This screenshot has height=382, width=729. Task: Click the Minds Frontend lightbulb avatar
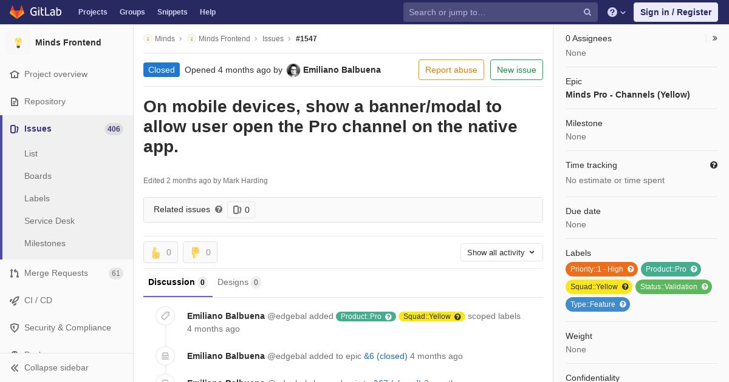[x=18, y=42]
